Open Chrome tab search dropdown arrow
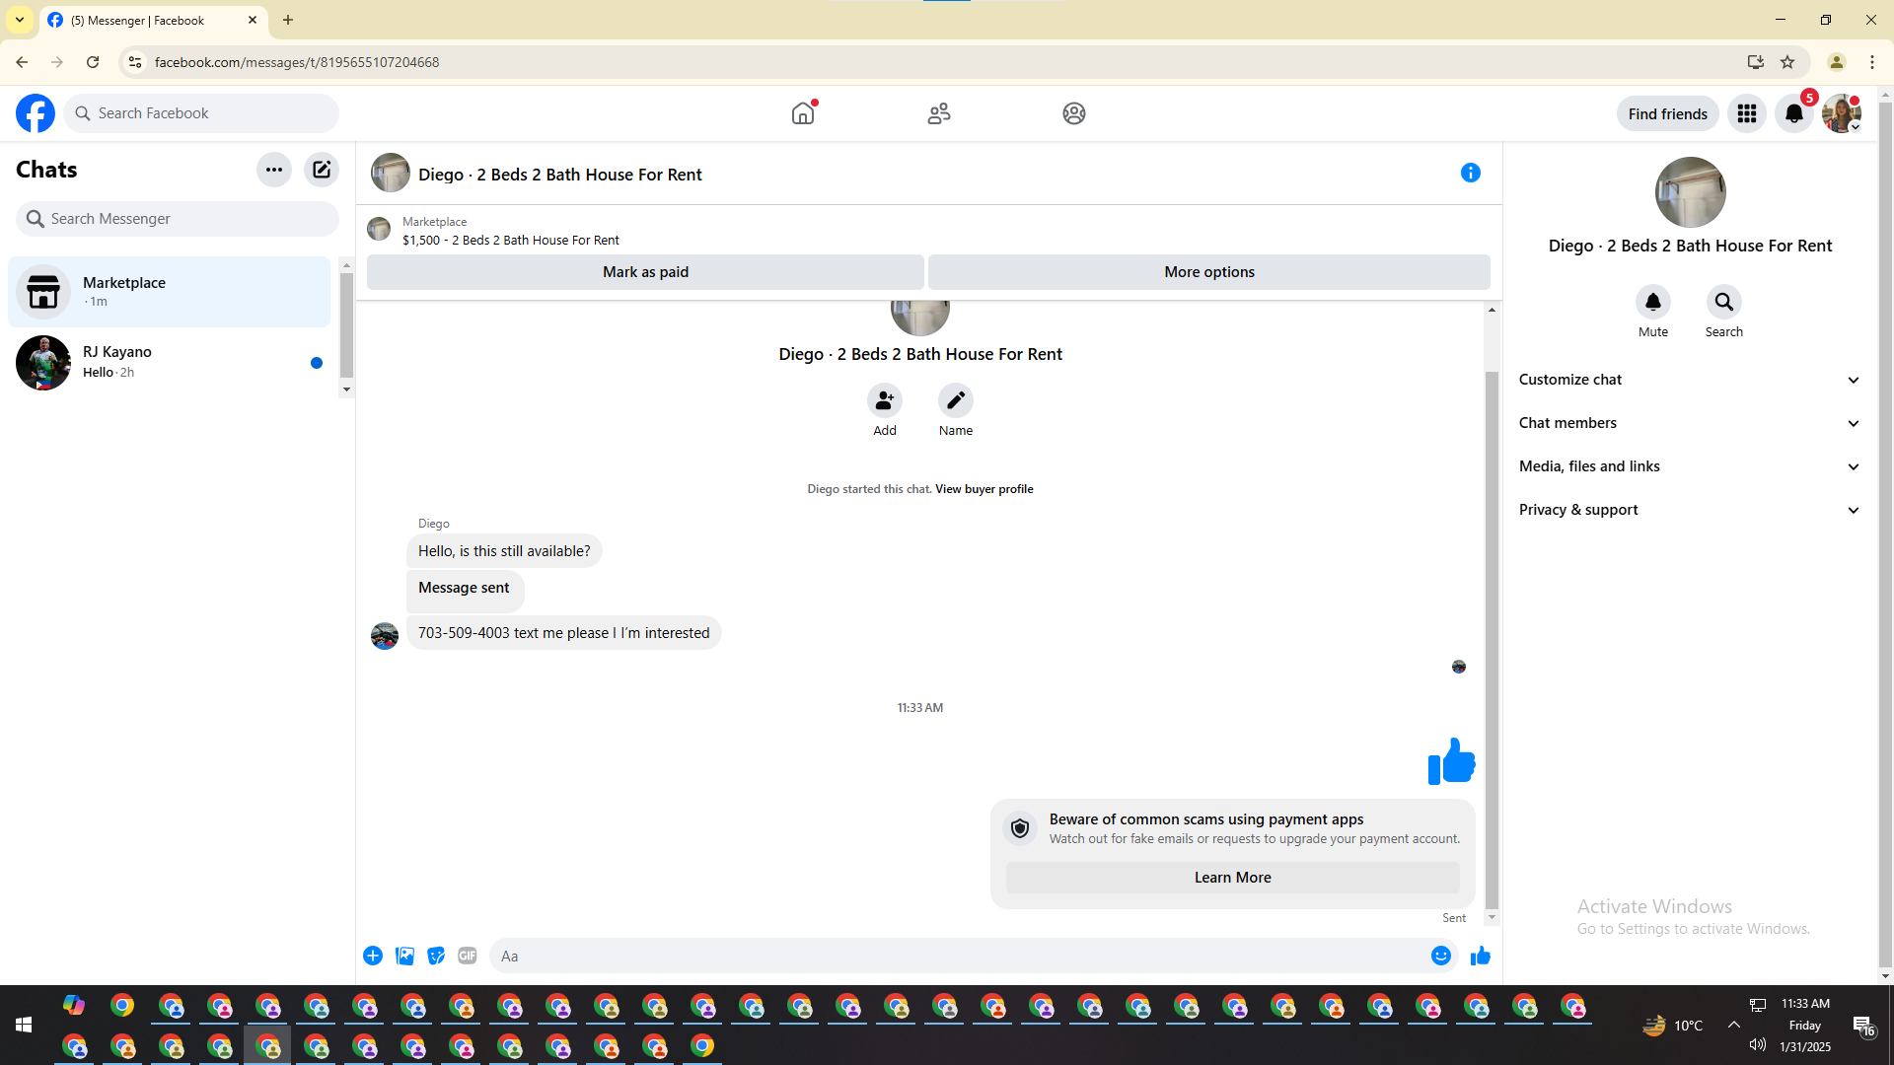 (x=20, y=20)
